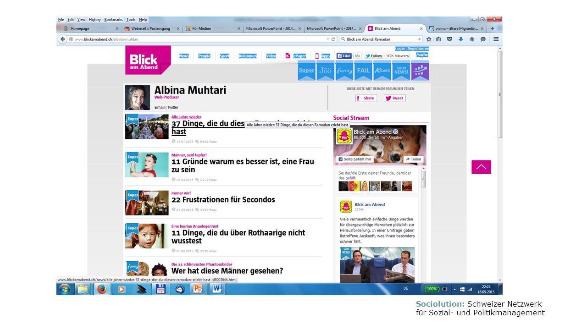Viewport: 587px width, 330px height.
Task: Open the People navigation link
Action: coord(204,56)
